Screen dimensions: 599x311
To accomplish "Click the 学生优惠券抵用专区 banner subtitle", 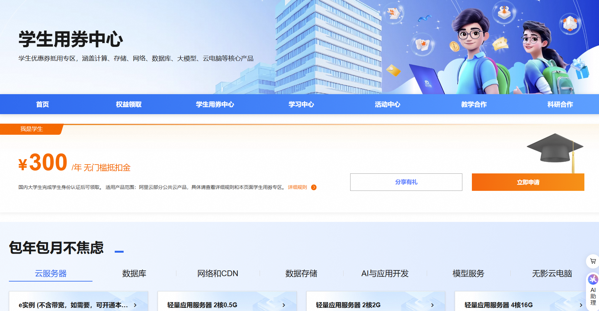I will (136, 58).
